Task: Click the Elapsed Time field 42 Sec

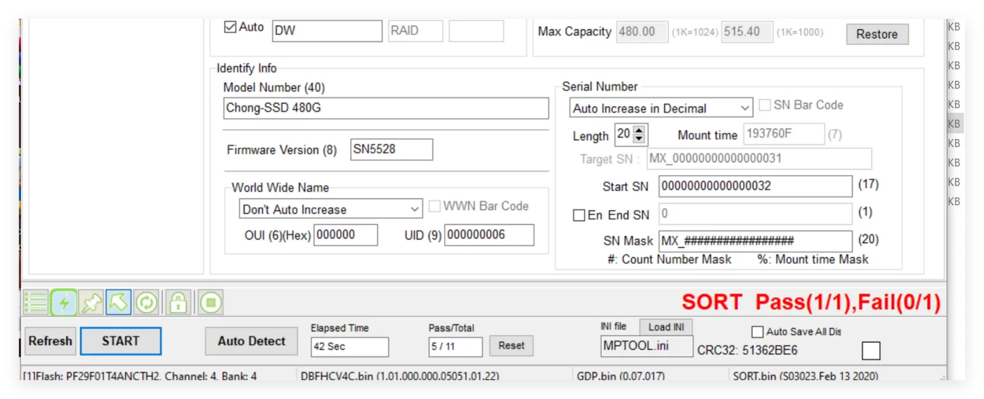Action: click(350, 346)
